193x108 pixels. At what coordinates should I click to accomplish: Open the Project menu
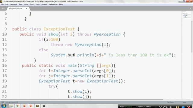[44, 4]
